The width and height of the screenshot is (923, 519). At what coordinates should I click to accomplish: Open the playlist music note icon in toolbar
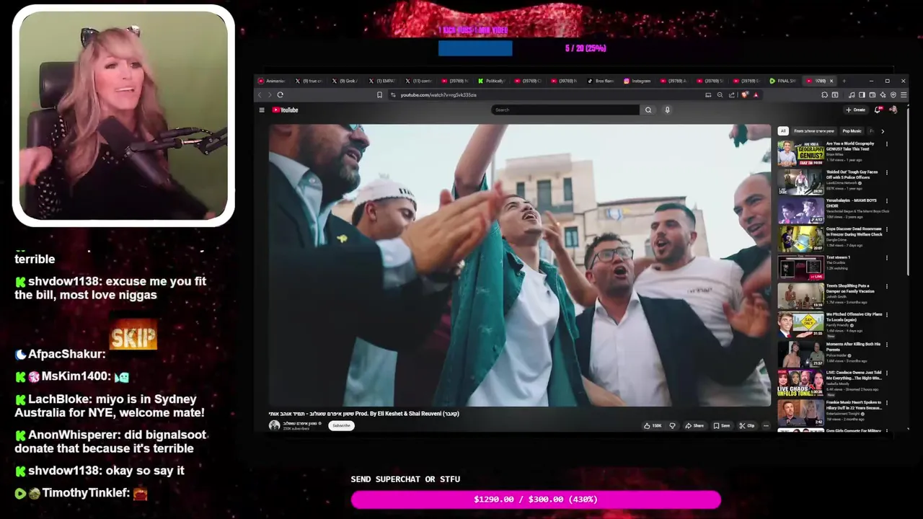pos(852,94)
